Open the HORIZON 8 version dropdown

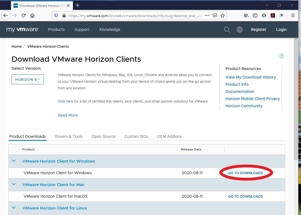pos(28,79)
